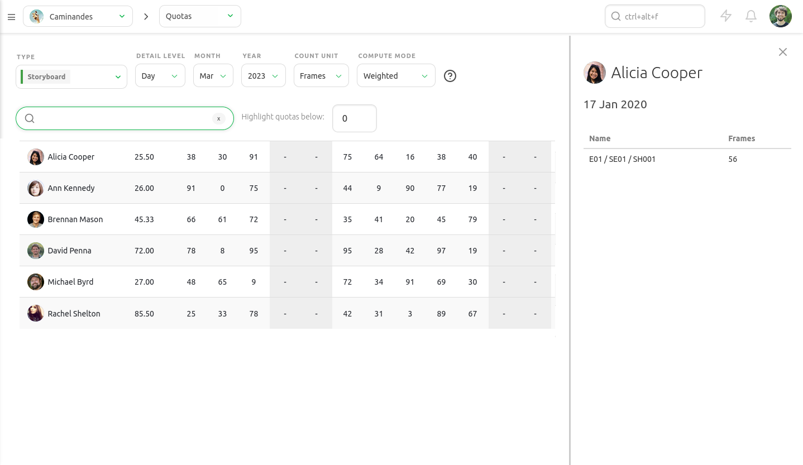Open the Weighted compute mode dropdown
Viewport: 803px width, 465px height.
[395, 76]
